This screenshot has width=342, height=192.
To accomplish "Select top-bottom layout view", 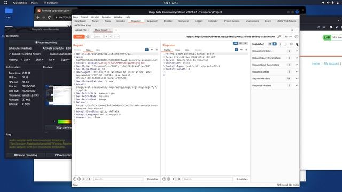I will tap(240, 43).
